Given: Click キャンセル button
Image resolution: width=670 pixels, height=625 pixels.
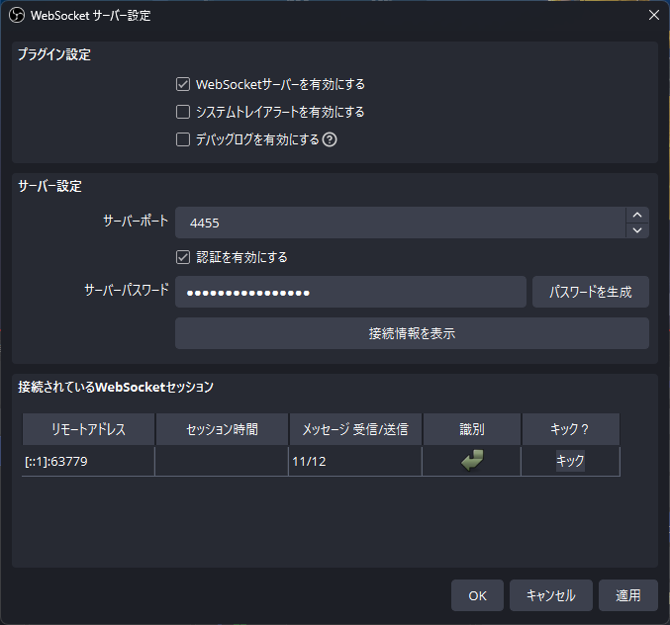Looking at the screenshot, I should click(x=551, y=595).
